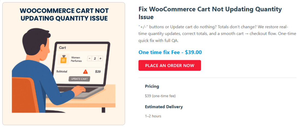
Task: Click the 'Cart' title on the laptop screen
Action: [x=63, y=48]
